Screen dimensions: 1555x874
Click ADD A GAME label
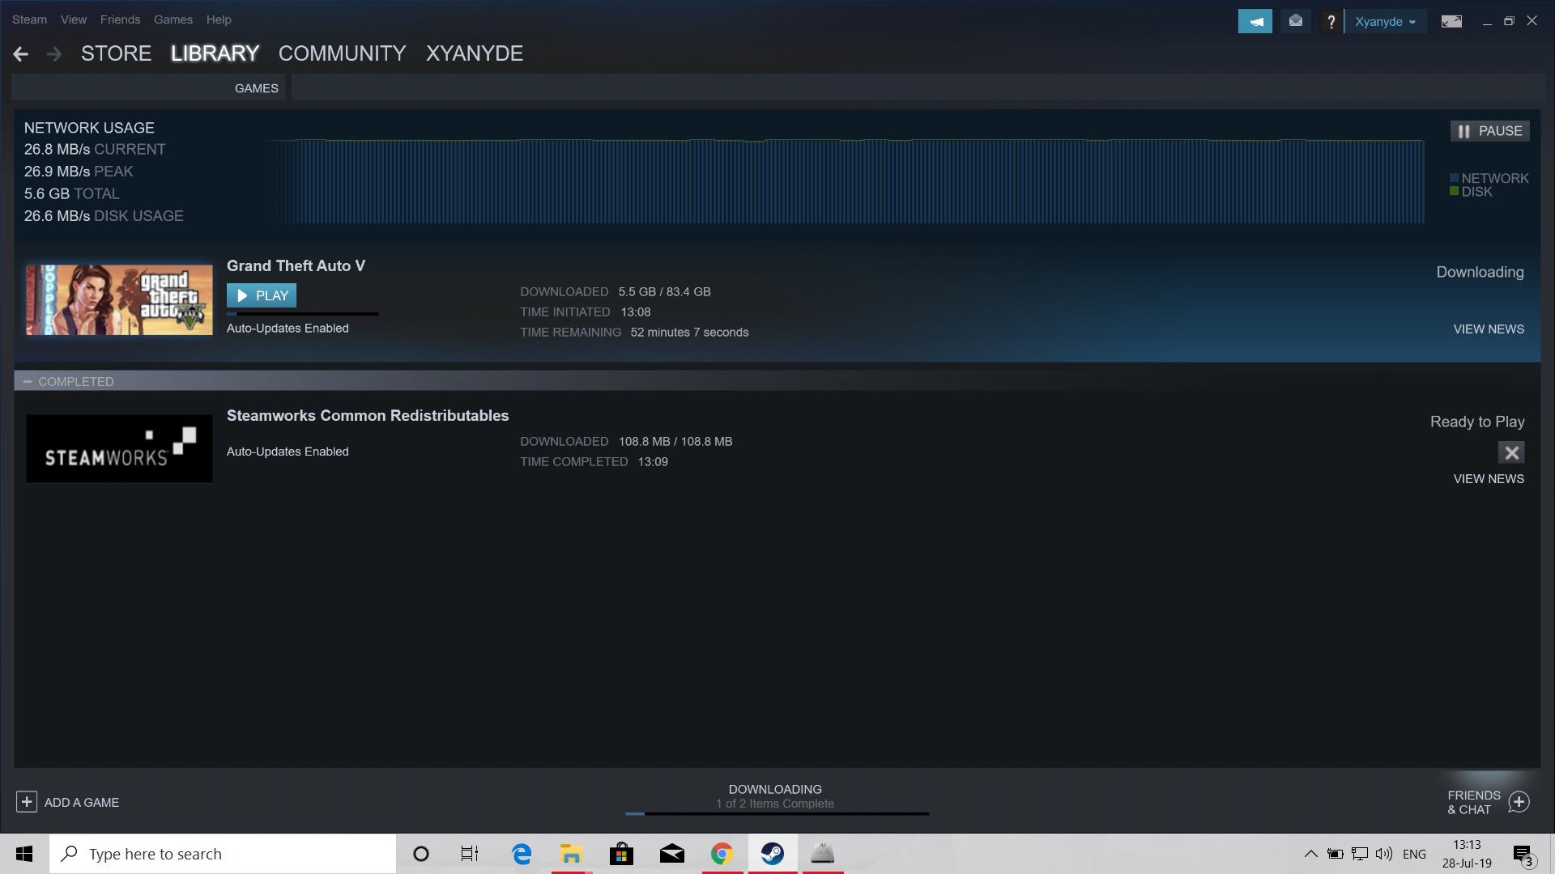[x=81, y=803]
